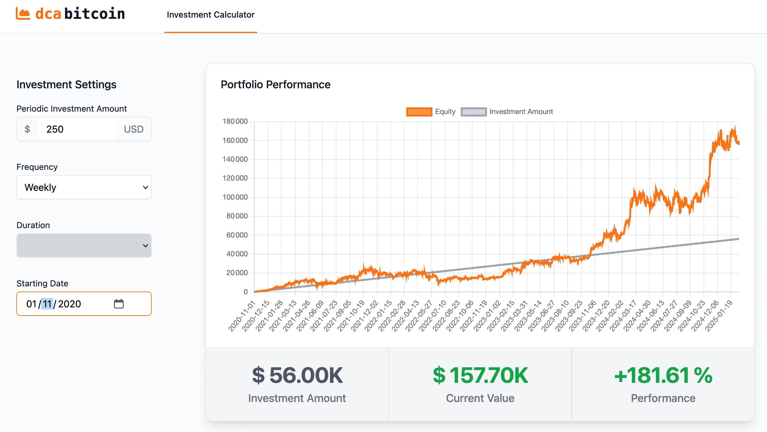The height and width of the screenshot is (432, 767).
Task: Open the Investment Calculator tab
Action: click(211, 15)
